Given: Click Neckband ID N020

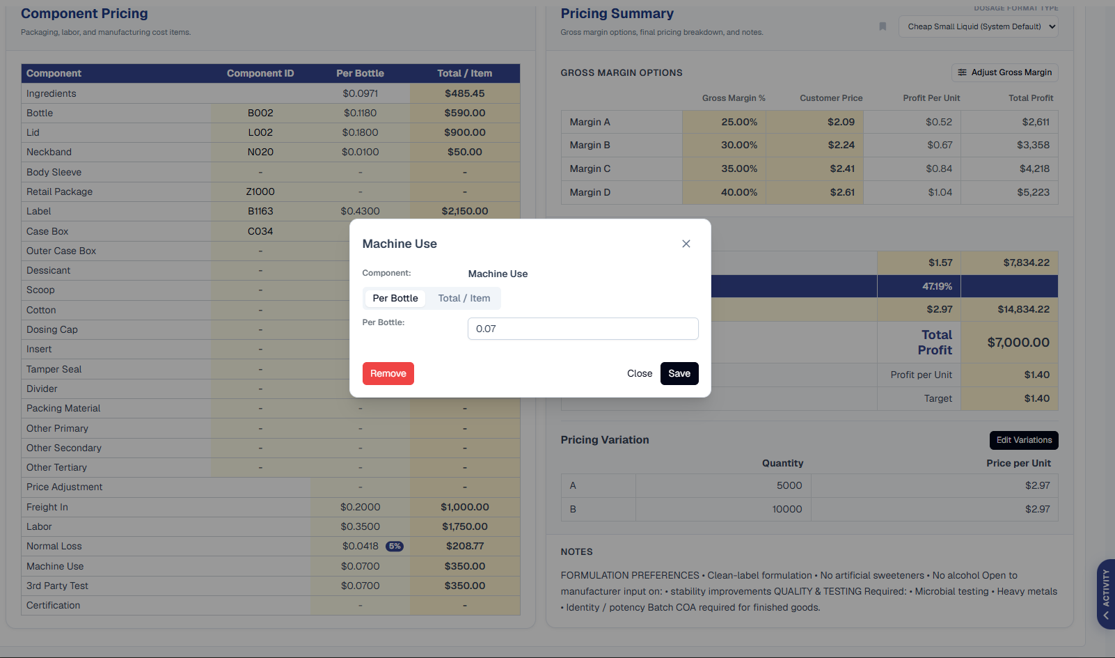Looking at the screenshot, I should tap(260, 152).
